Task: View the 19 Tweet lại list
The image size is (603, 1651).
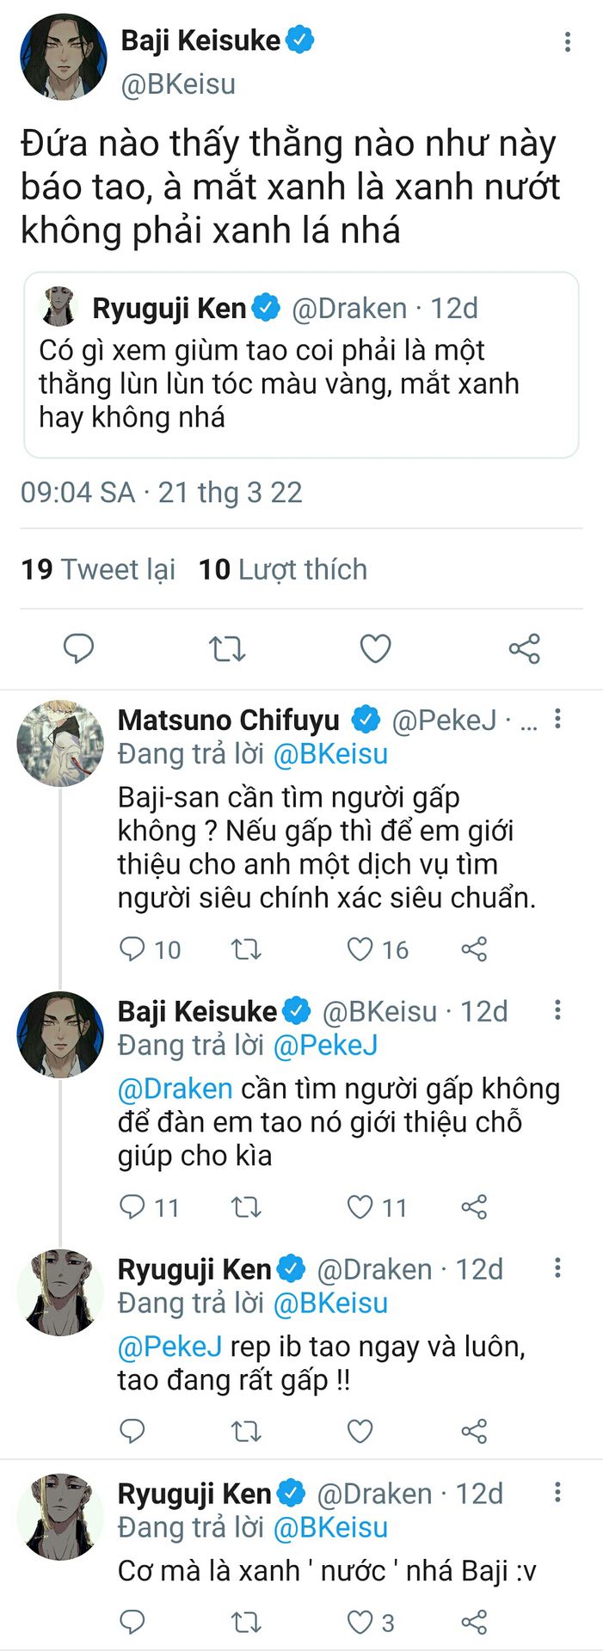Action: coord(98,569)
